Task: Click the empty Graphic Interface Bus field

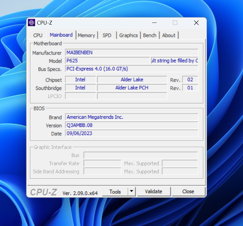Action: click(141, 155)
